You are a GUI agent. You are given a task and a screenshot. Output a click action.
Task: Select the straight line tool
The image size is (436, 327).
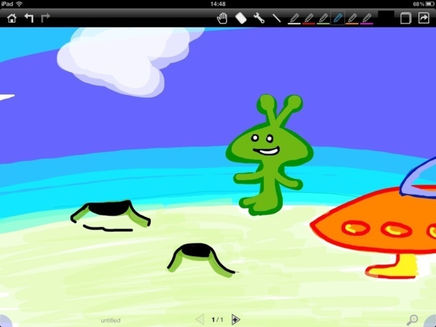click(276, 19)
